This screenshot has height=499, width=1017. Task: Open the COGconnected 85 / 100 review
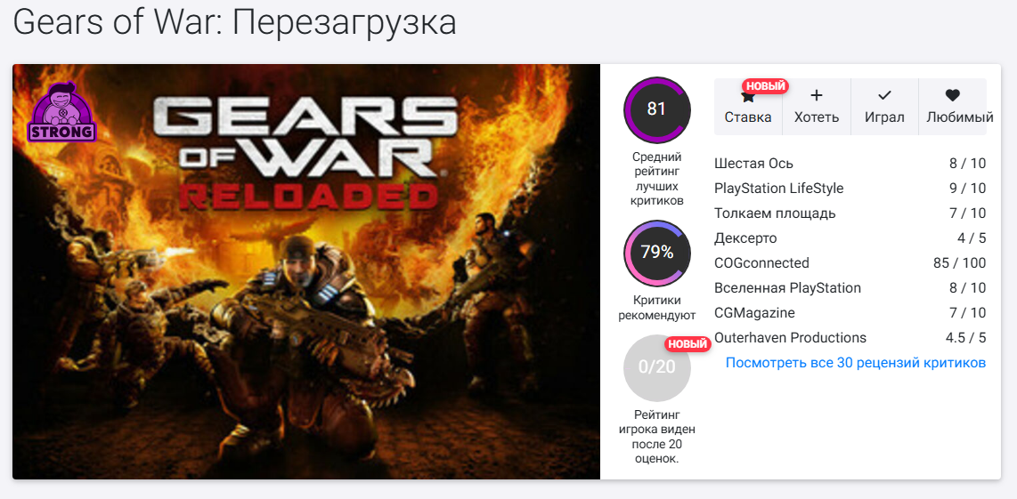[x=850, y=263]
